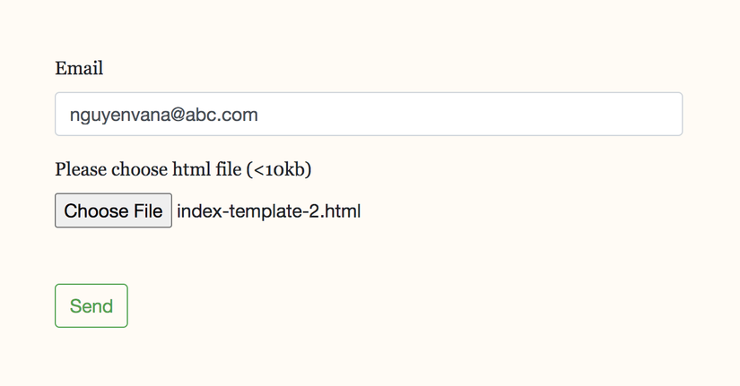Click the "Please choose html file" label
The width and height of the screenshot is (740, 386).
(x=183, y=168)
